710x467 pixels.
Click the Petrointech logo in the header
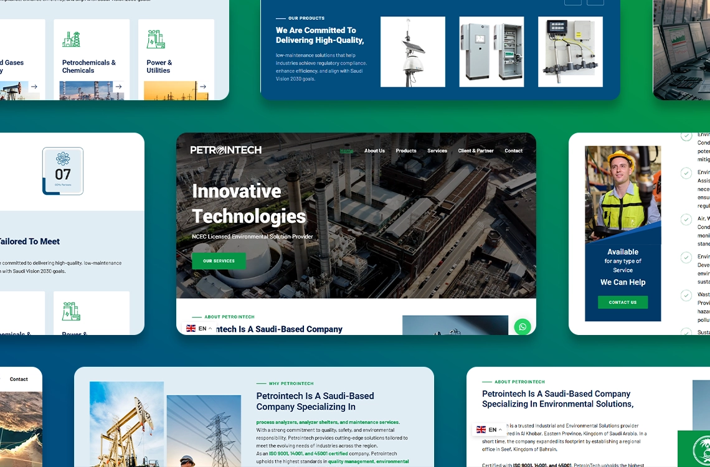point(225,150)
